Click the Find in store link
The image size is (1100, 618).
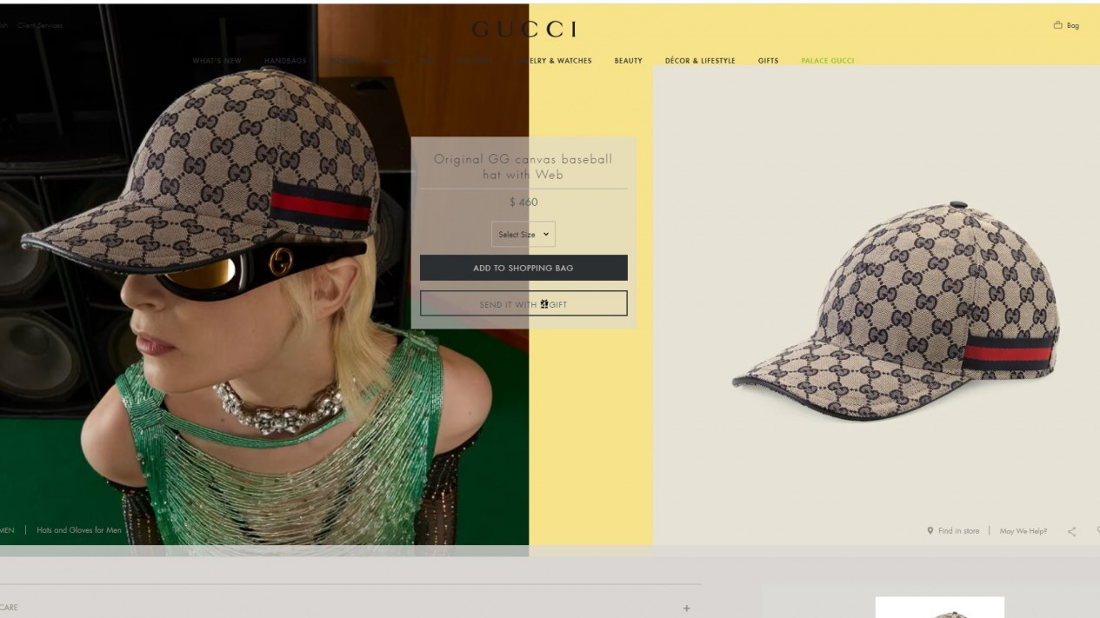coord(953,531)
